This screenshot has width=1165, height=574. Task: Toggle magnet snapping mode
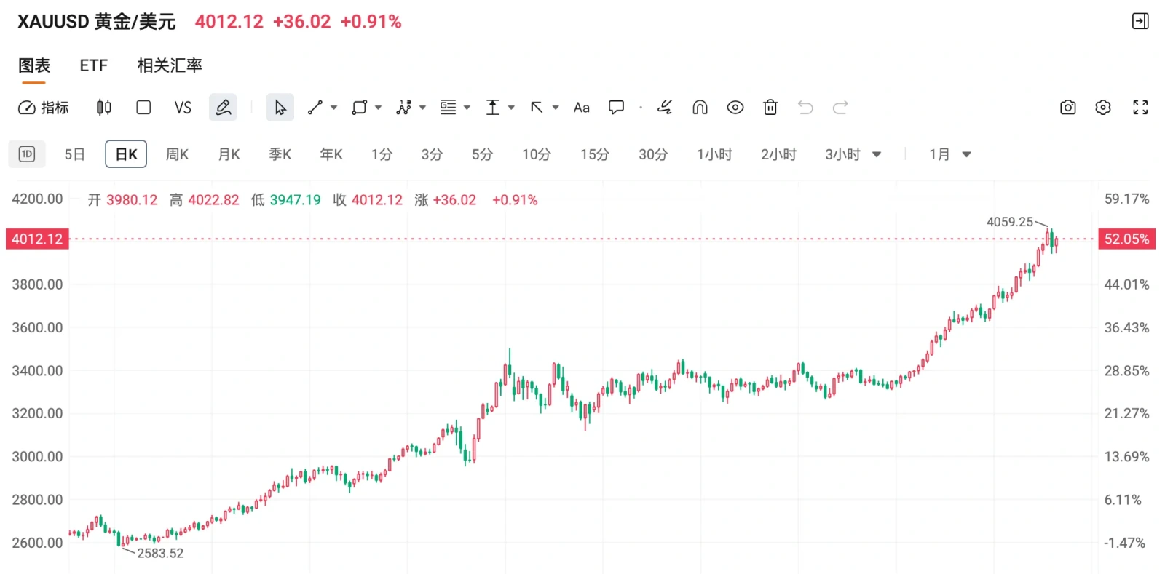[699, 107]
